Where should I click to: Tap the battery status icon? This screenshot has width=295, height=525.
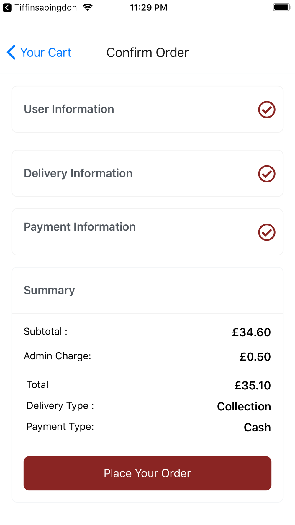282,7
